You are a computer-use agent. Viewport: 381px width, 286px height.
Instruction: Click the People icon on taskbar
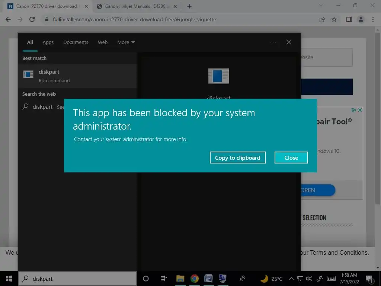point(242,279)
